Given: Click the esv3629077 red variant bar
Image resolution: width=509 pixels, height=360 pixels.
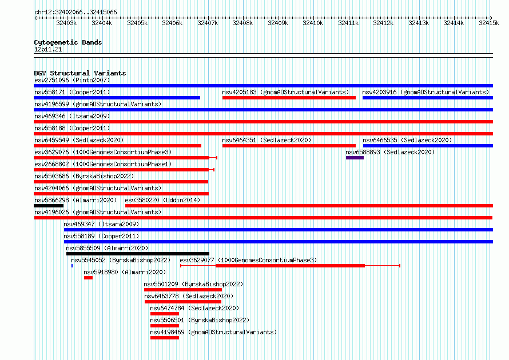Looking at the screenshot, I should [290, 266].
